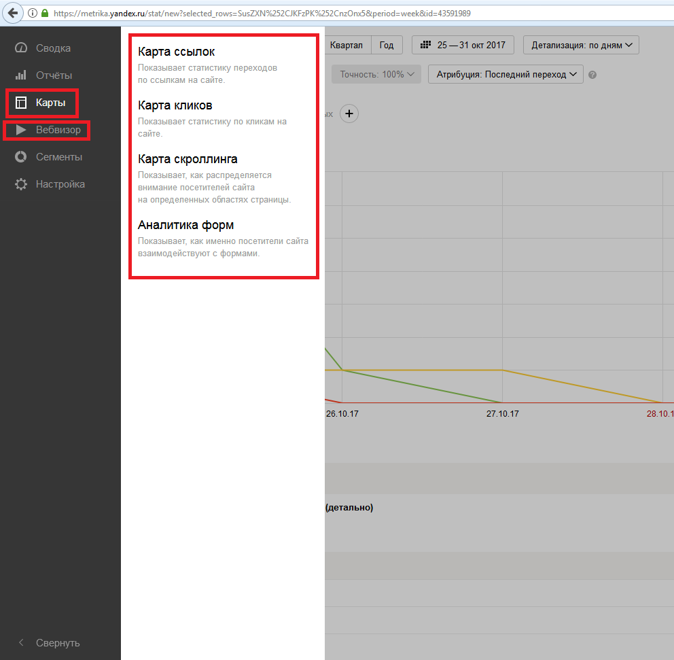The width and height of the screenshot is (674, 660).
Task: Open the Настройка sidebar item
Action: pyautogui.click(x=60, y=184)
